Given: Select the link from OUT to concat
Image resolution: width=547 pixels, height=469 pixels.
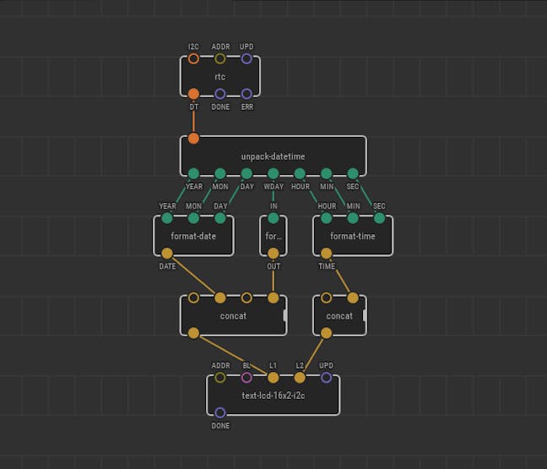Looking at the screenshot, I should (273, 281).
